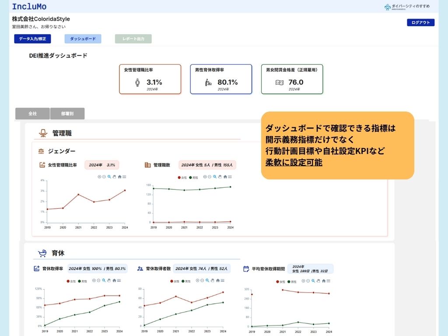The image size is (448, 336).
Task: Select the 男性育休取得率 KPI card
Action: coord(221,79)
